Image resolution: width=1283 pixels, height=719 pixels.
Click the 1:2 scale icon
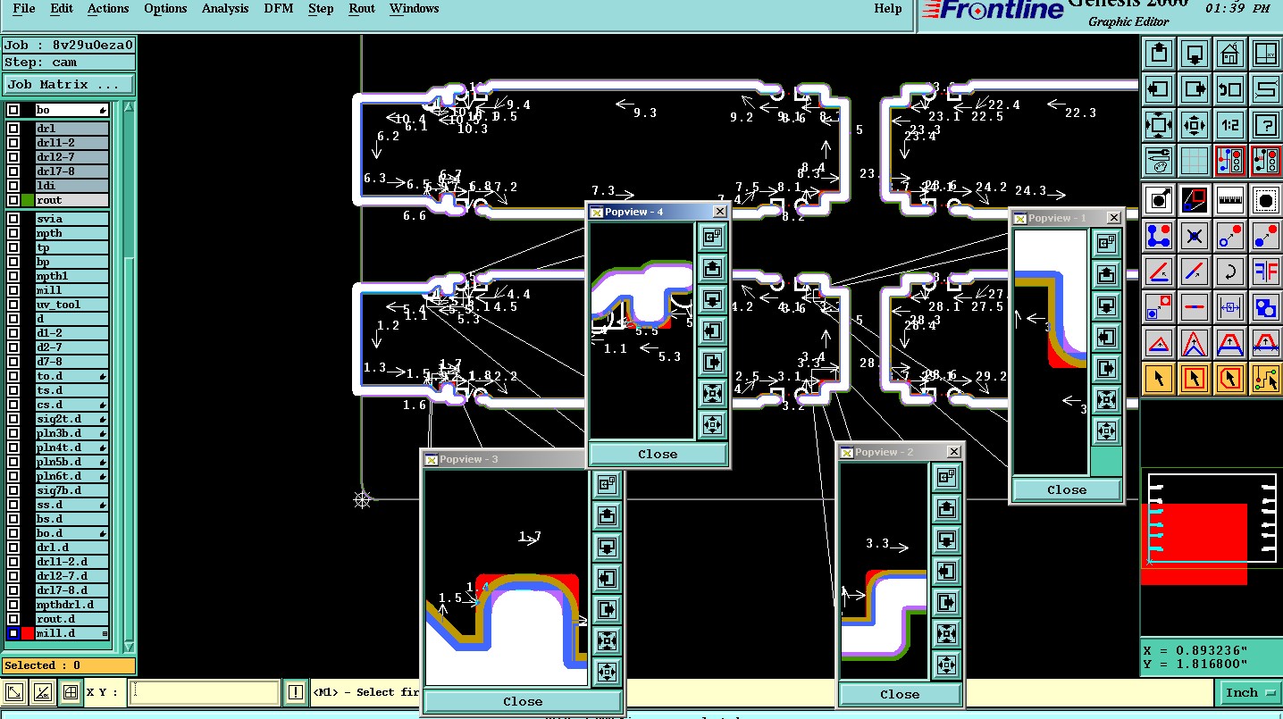coord(1230,124)
